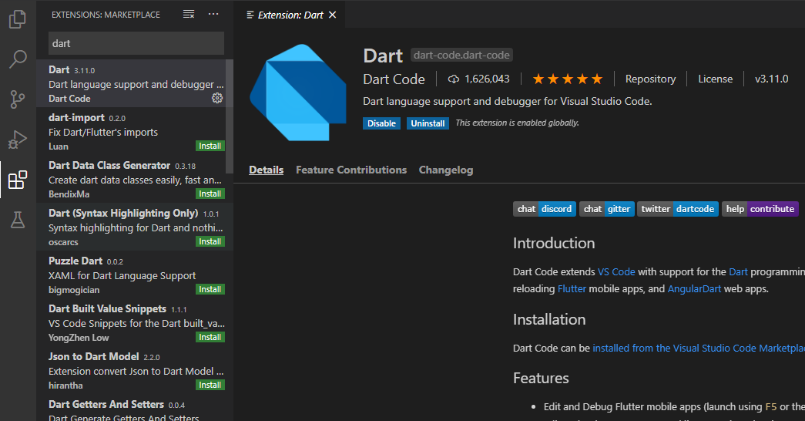Disable the Dart extension
Image resolution: width=805 pixels, height=421 pixels.
[381, 123]
